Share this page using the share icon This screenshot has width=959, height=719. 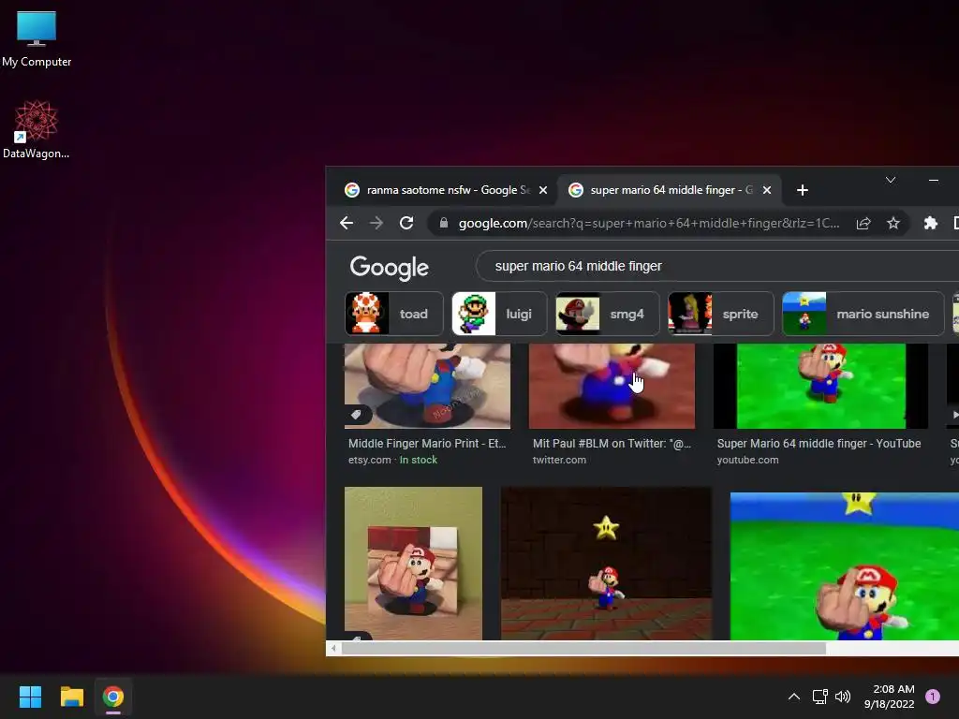[x=863, y=223]
